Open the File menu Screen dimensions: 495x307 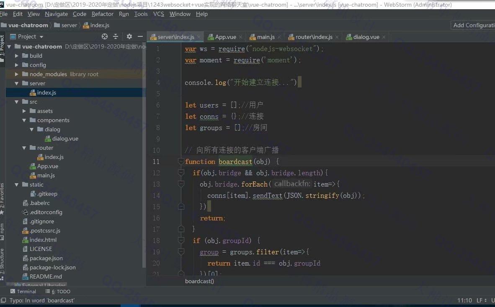pos(4,14)
